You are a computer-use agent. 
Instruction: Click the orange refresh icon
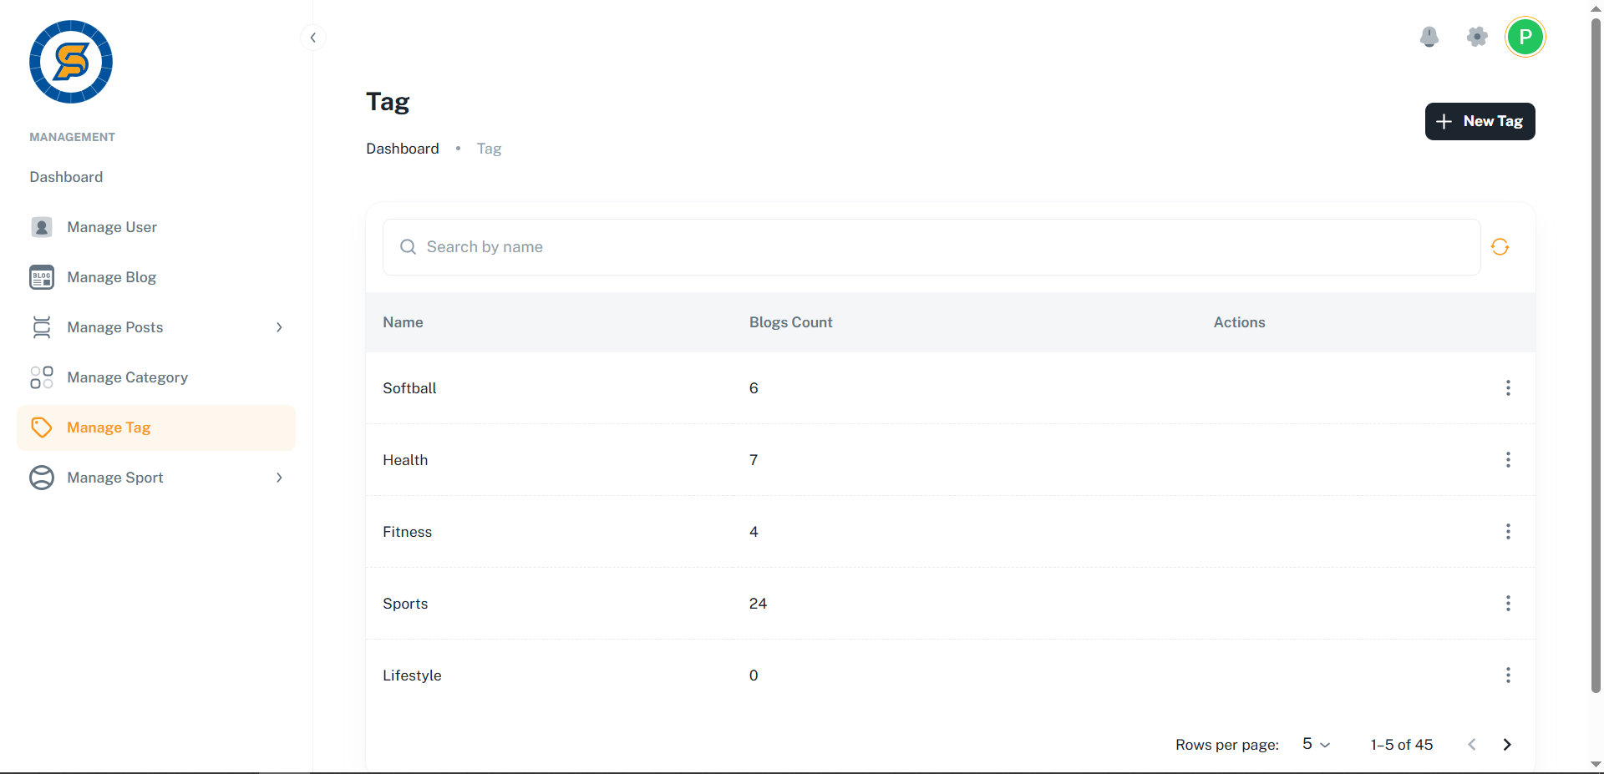tap(1500, 247)
